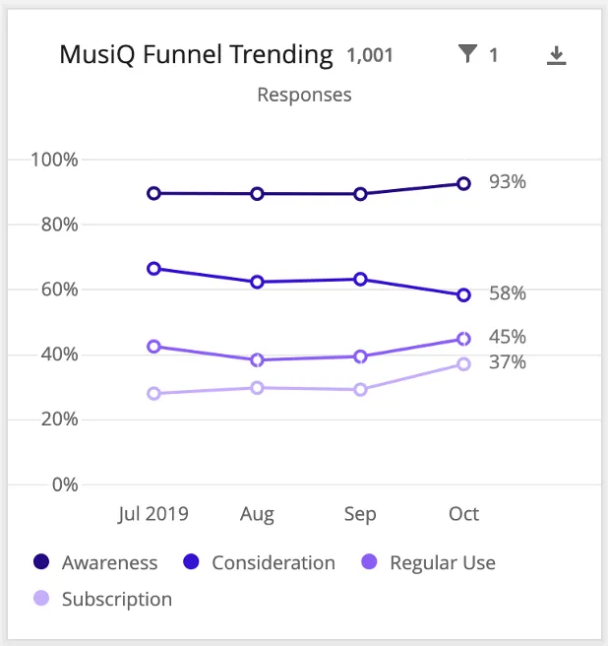
Task: Select Awareness data point for Oct
Action: pyautogui.click(x=463, y=183)
